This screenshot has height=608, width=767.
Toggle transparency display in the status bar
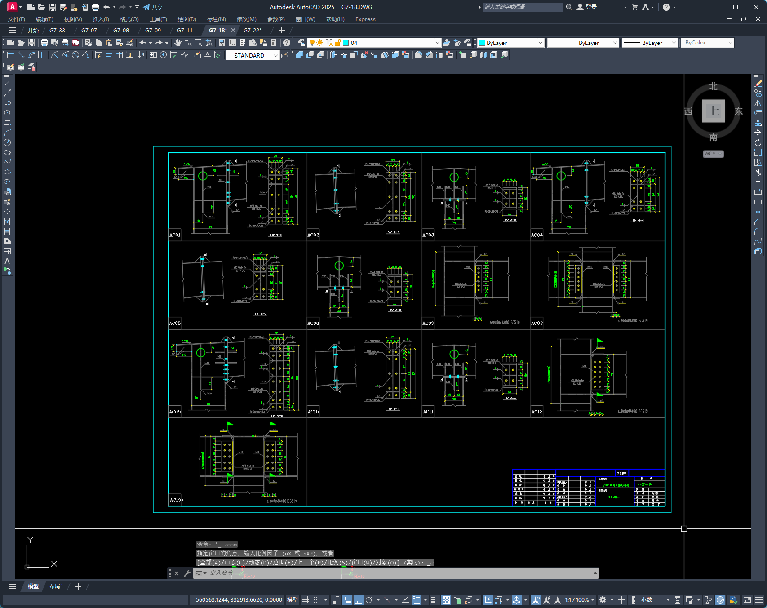pyautogui.click(x=446, y=600)
